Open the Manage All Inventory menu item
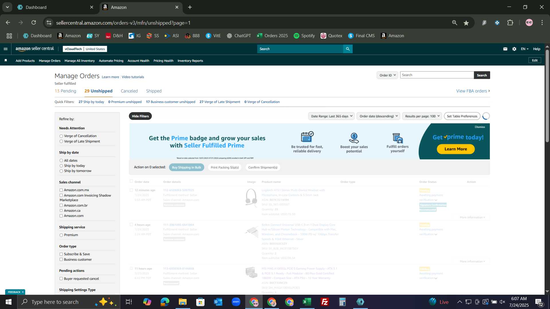The image size is (550, 309). click(80, 61)
